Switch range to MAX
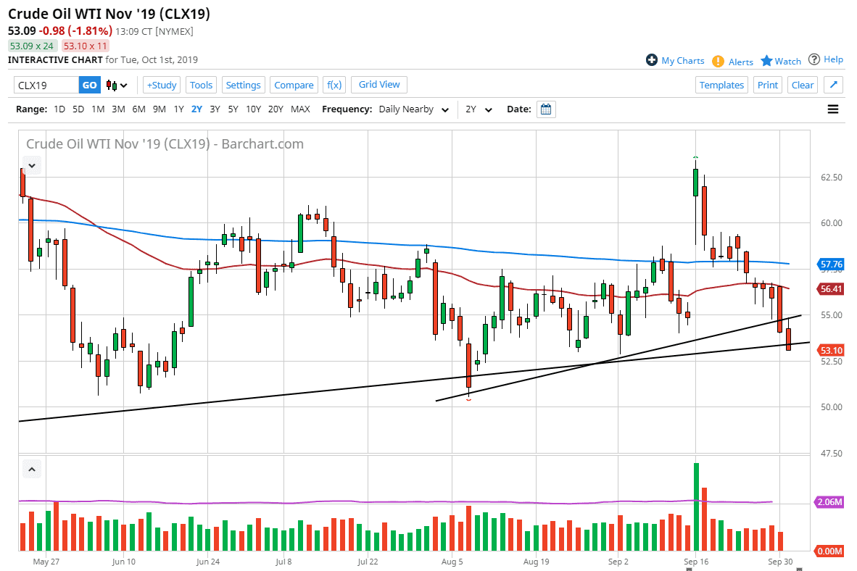Viewport: 857px width, 571px height. (x=300, y=109)
